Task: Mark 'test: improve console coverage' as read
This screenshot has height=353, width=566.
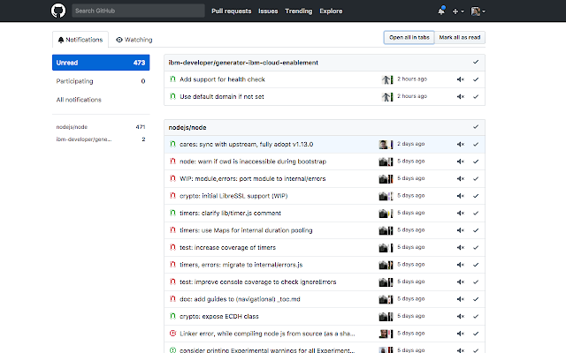Action: 476,282
